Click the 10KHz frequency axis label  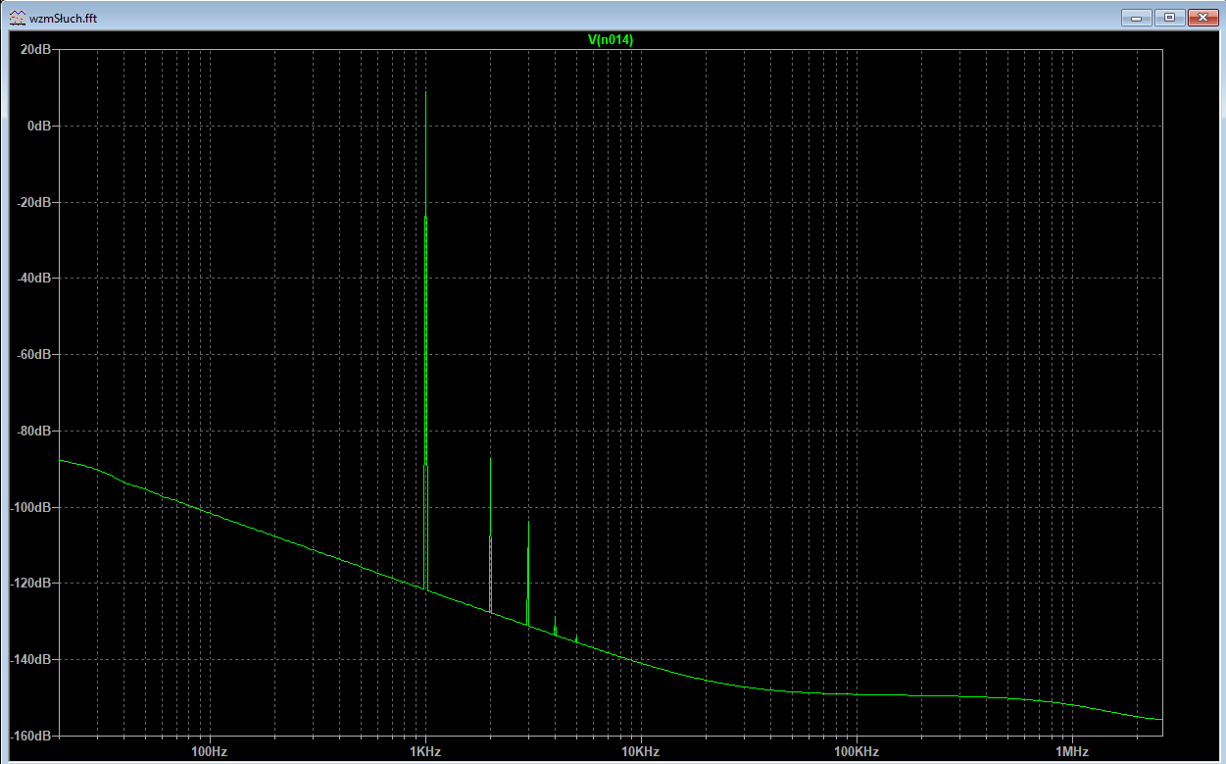coord(641,752)
